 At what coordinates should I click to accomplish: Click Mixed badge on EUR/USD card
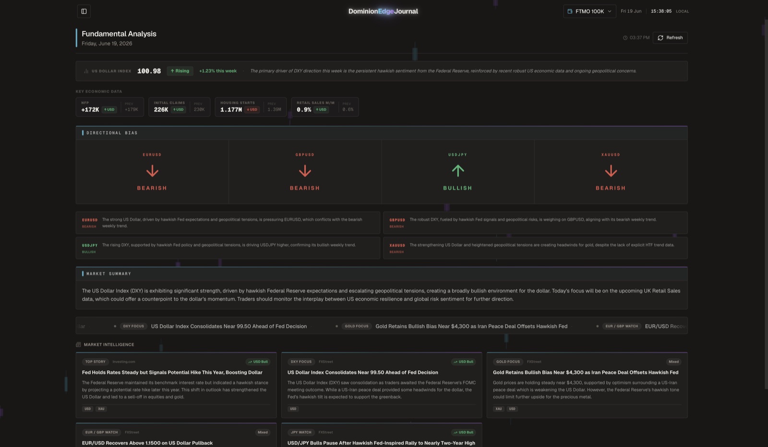263,432
